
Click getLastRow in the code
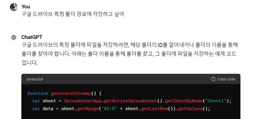tap(154, 108)
